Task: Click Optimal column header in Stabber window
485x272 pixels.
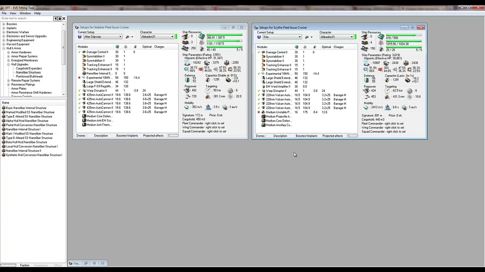Action: [147, 47]
